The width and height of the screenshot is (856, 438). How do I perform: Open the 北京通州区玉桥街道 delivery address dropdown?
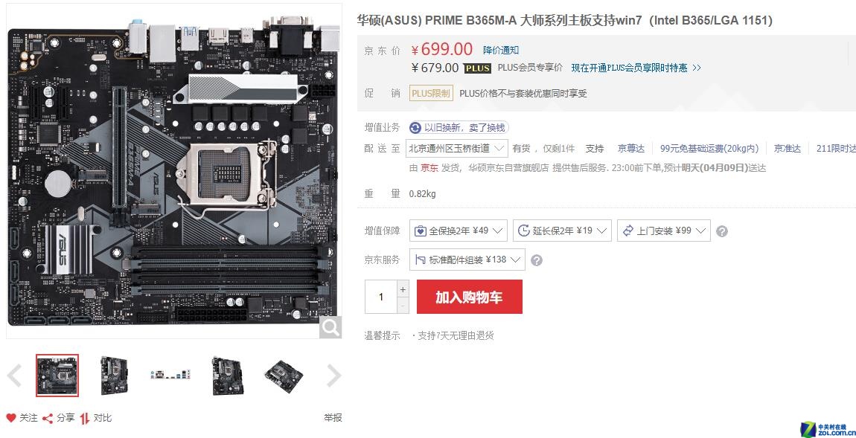click(457, 149)
